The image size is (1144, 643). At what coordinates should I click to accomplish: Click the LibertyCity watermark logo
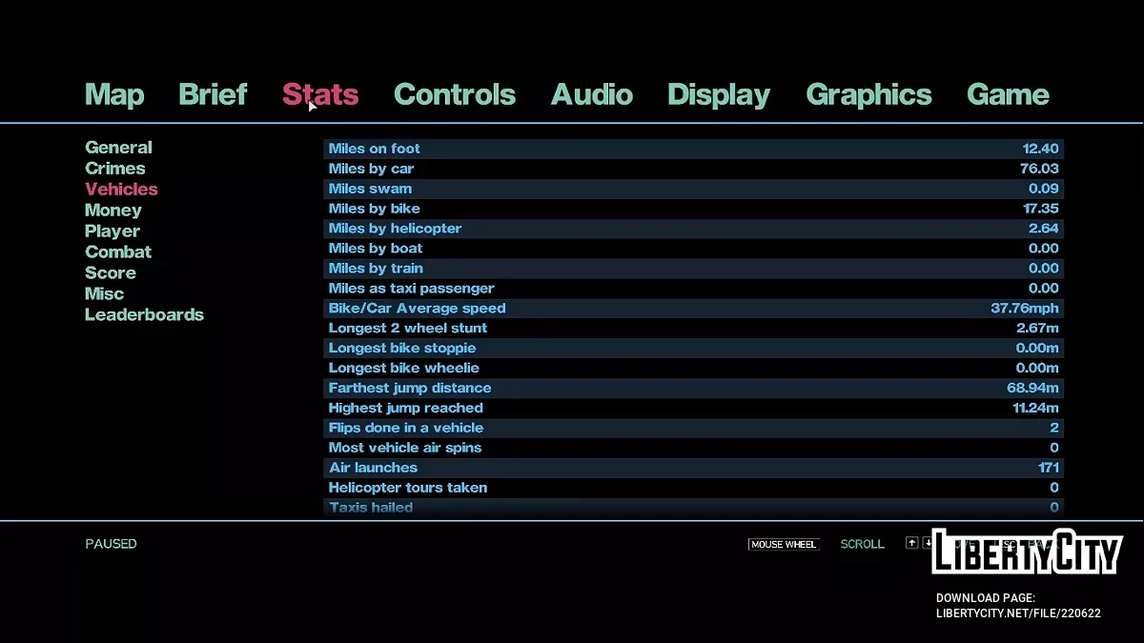(1026, 552)
